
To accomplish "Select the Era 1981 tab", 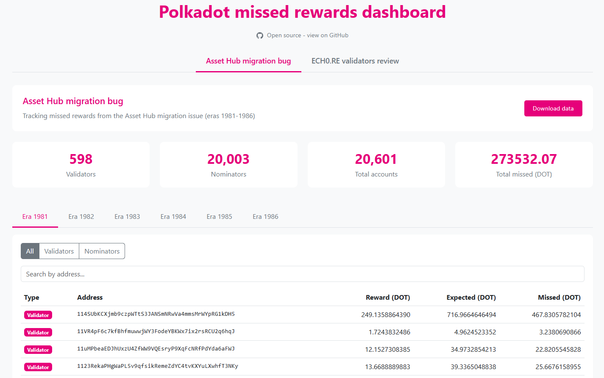I will coord(35,217).
